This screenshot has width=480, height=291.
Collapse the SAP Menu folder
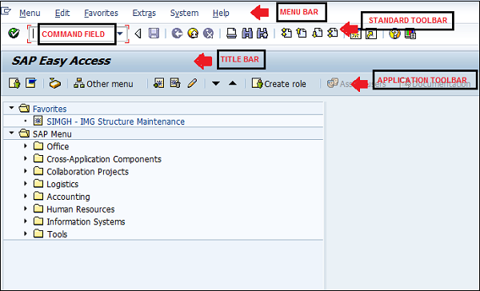[x=12, y=133]
